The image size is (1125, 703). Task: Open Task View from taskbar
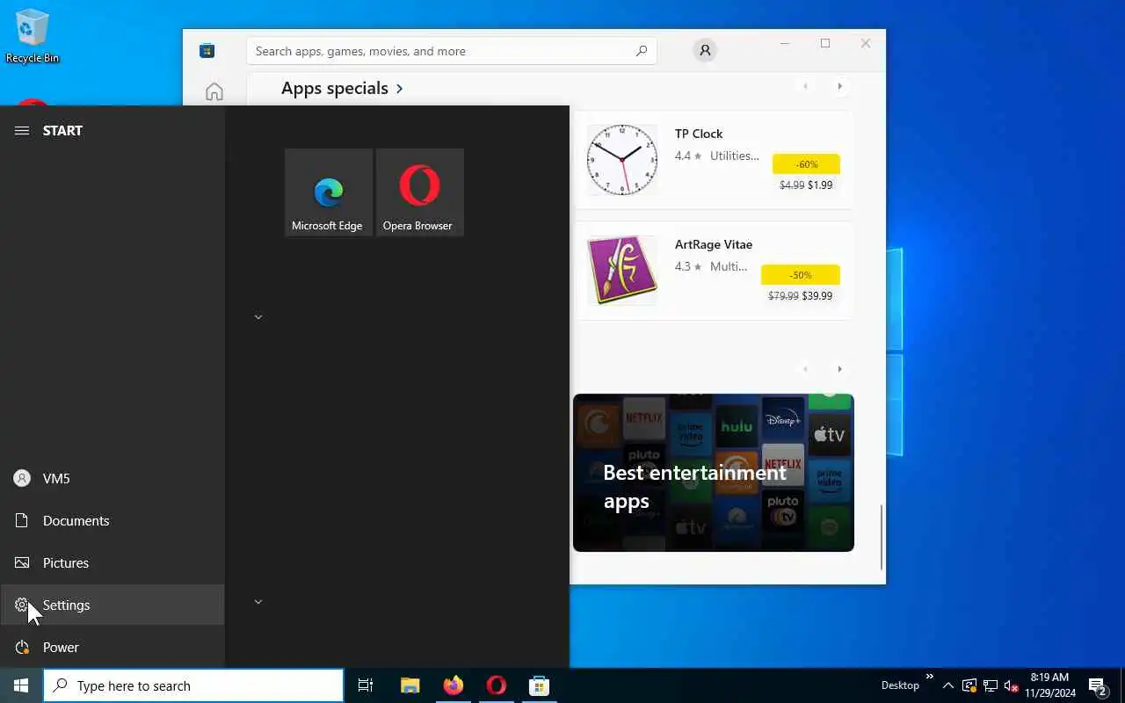point(366,685)
